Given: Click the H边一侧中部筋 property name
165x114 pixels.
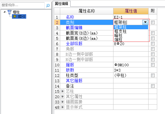Looking at the screenshot, I should (79, 59).
